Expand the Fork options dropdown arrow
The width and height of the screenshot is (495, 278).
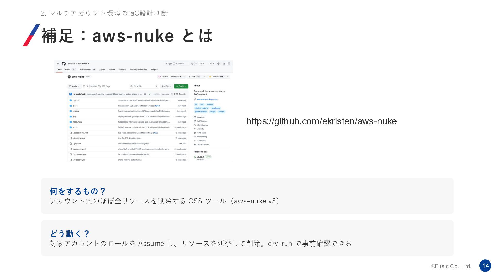click(204, 77)
